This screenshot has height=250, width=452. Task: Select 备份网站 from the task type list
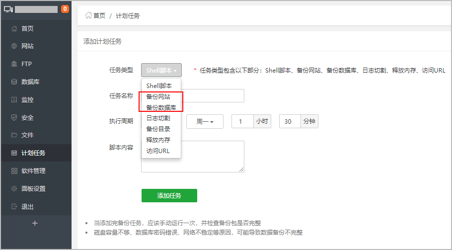[161, 96]
